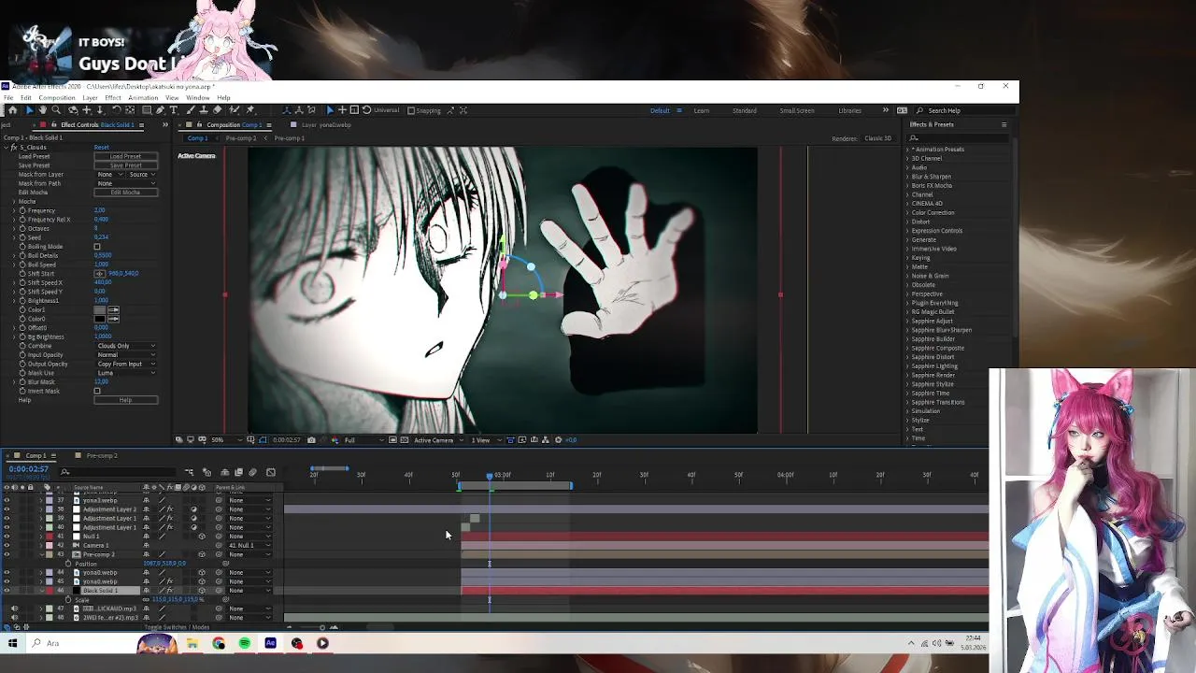Screen dimensions: 1196x673
Task: Select the Eraser tool
Action: point(217,110)
